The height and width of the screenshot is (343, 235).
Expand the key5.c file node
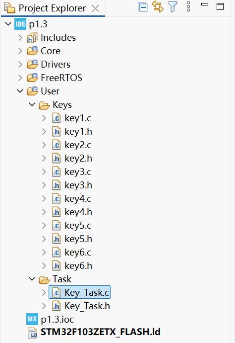point(44,226)
